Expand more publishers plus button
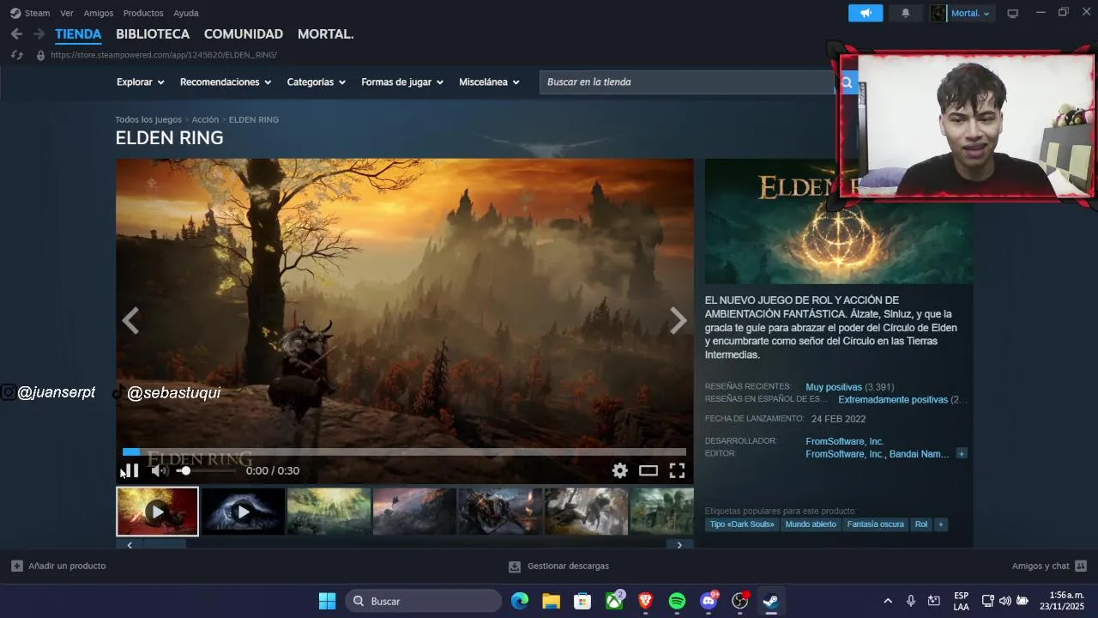Image resolution: width=1098 pixels, height=618 pixels. point(962,453)
